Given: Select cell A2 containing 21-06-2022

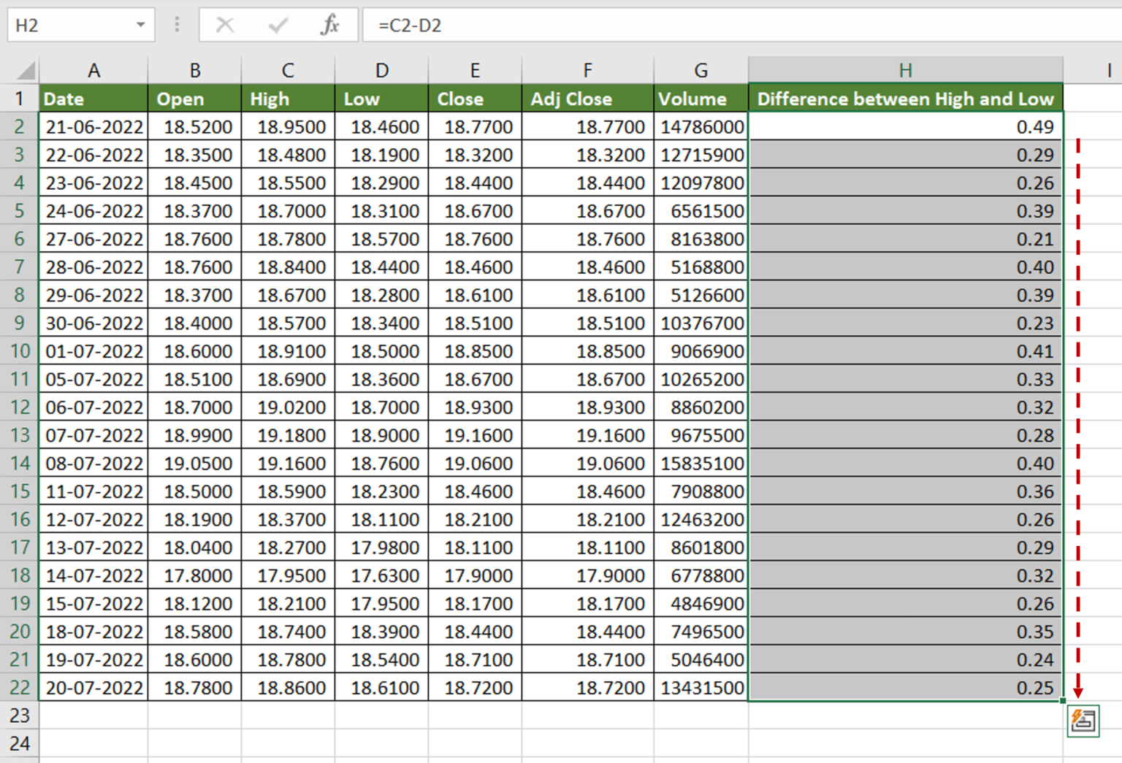Looking at the screenshot, I should click(93, 126).
